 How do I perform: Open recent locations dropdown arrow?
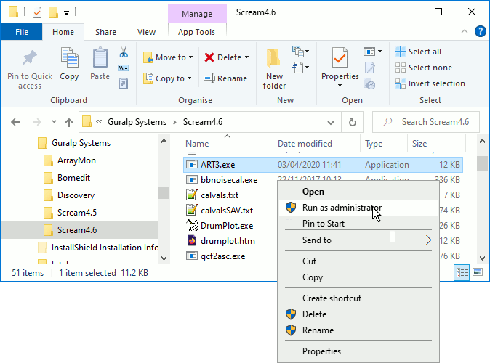[x=54, y=122]
